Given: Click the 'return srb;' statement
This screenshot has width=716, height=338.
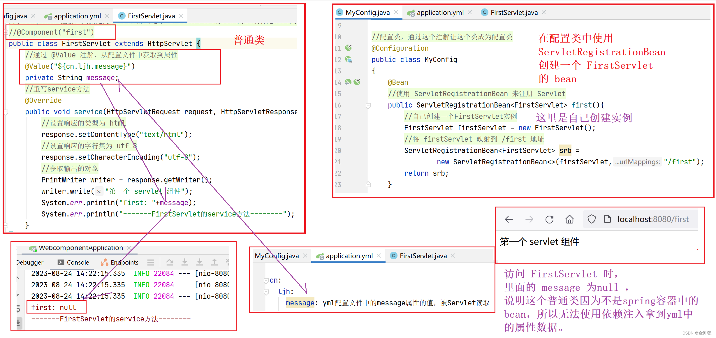Looking at the screenshot, I should point(426,173).
